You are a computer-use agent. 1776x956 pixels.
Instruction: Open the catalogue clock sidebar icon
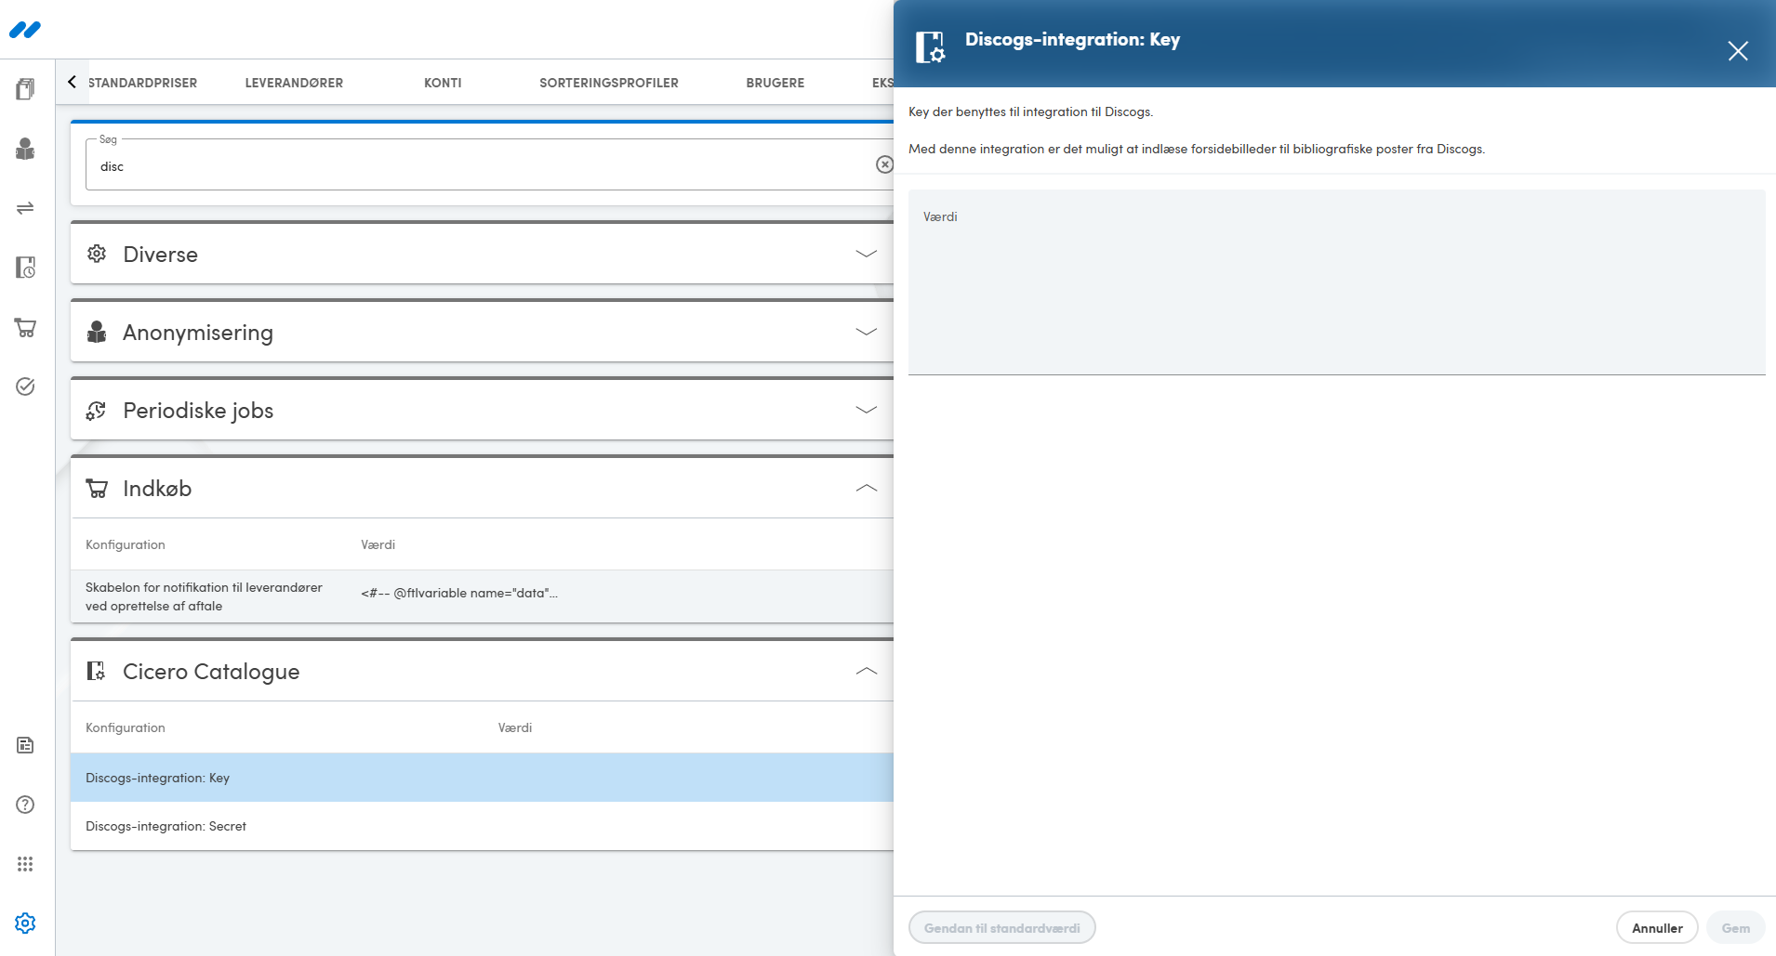click(25, 268)
